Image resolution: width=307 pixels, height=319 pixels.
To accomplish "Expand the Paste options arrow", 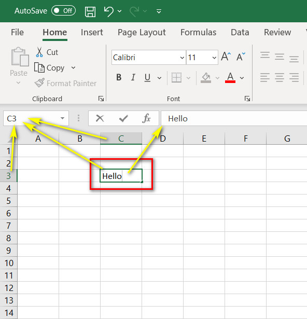I will coord(18,82).
